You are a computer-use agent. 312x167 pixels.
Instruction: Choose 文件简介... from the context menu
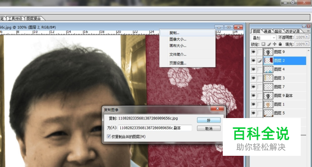[188, 54]
